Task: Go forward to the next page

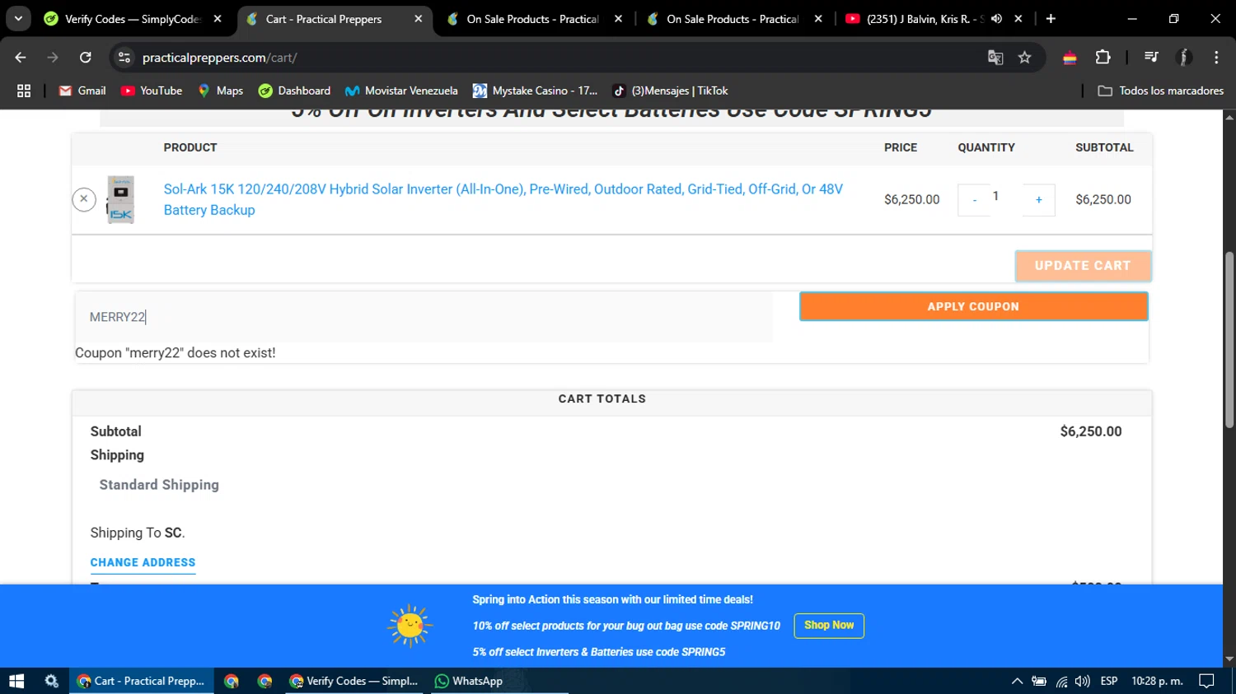Action: click(x=53, y=57)
